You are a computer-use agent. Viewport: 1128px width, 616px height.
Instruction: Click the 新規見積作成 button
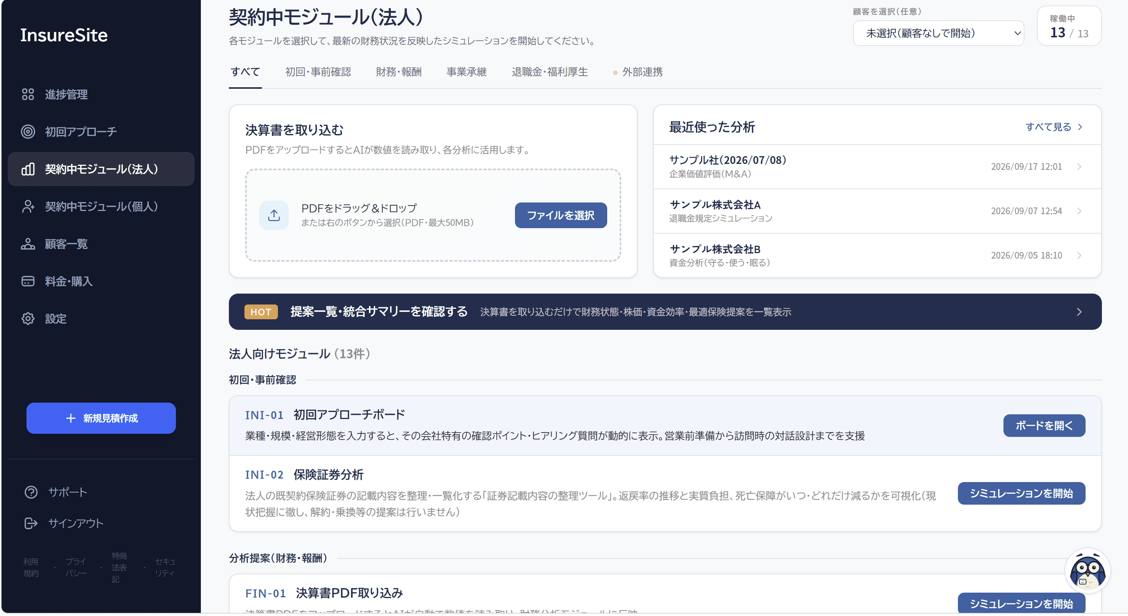[101, 419]
